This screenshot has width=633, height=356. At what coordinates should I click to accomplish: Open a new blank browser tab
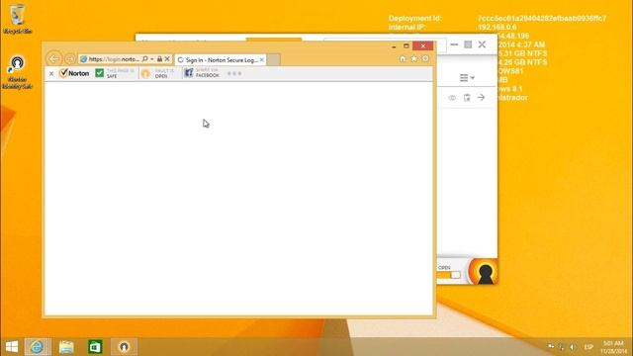[x=274, y=59]
